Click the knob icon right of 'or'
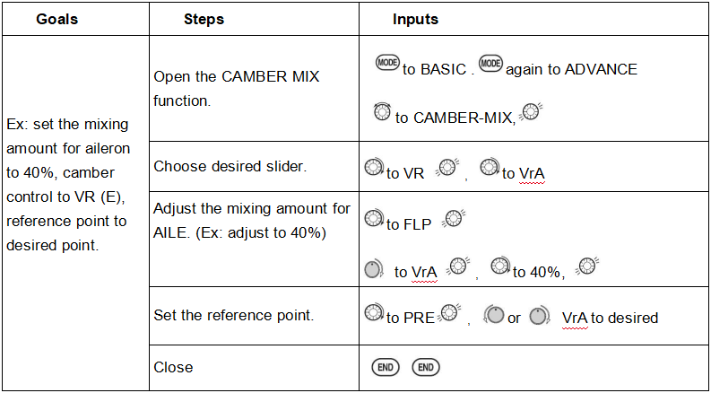The width and height of the screenshot is (711, 393). (538, 315)
